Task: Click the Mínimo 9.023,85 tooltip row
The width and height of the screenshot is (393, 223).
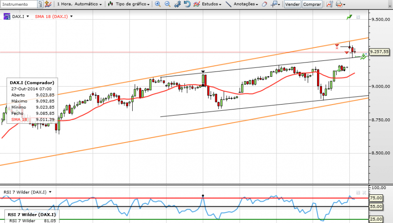Action: click(33, 107)
